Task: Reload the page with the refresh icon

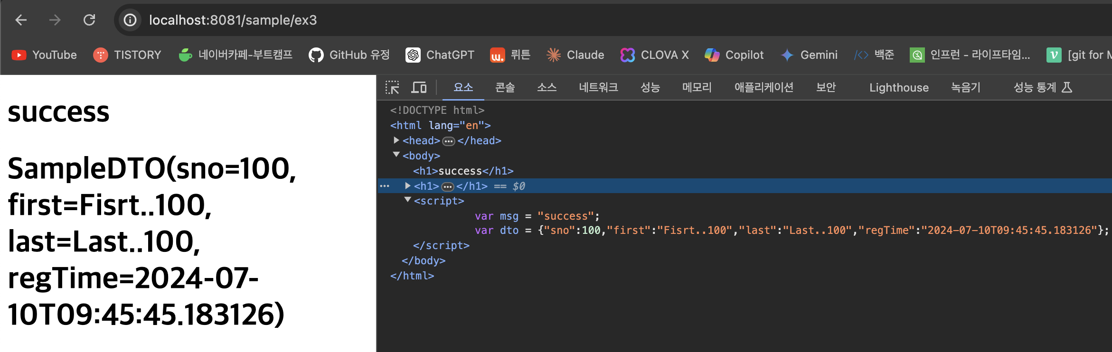Action: pos(89,20)
